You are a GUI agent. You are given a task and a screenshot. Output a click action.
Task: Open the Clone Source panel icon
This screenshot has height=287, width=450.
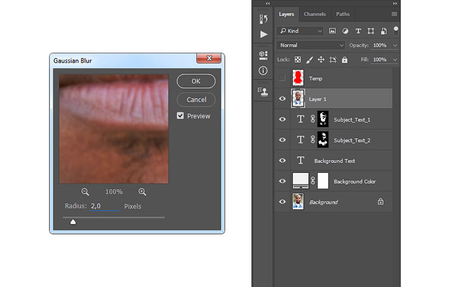click(x=263, y=92)
